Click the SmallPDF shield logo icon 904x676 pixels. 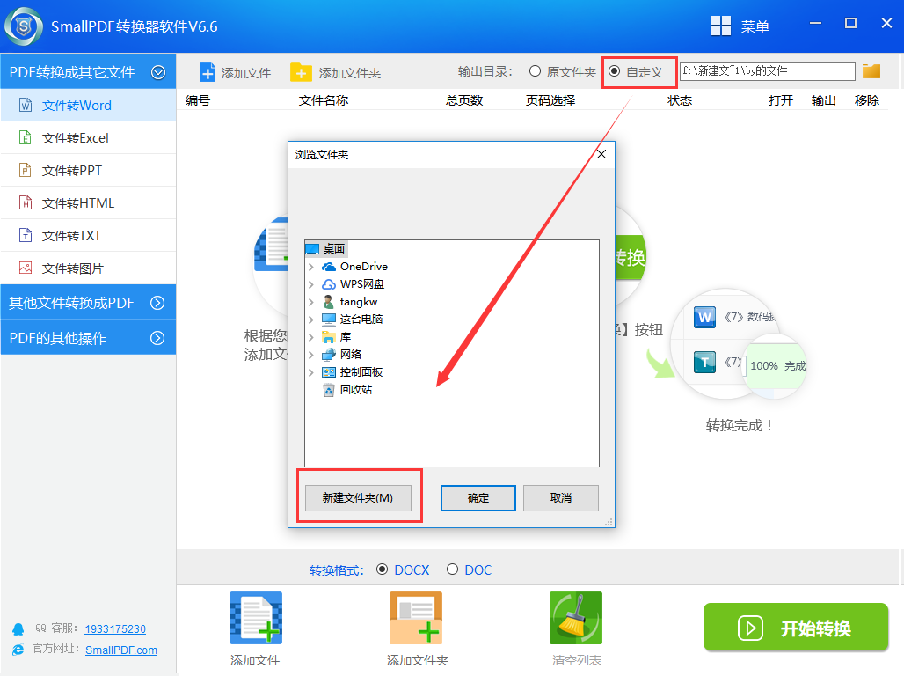[x=24, y=26]
